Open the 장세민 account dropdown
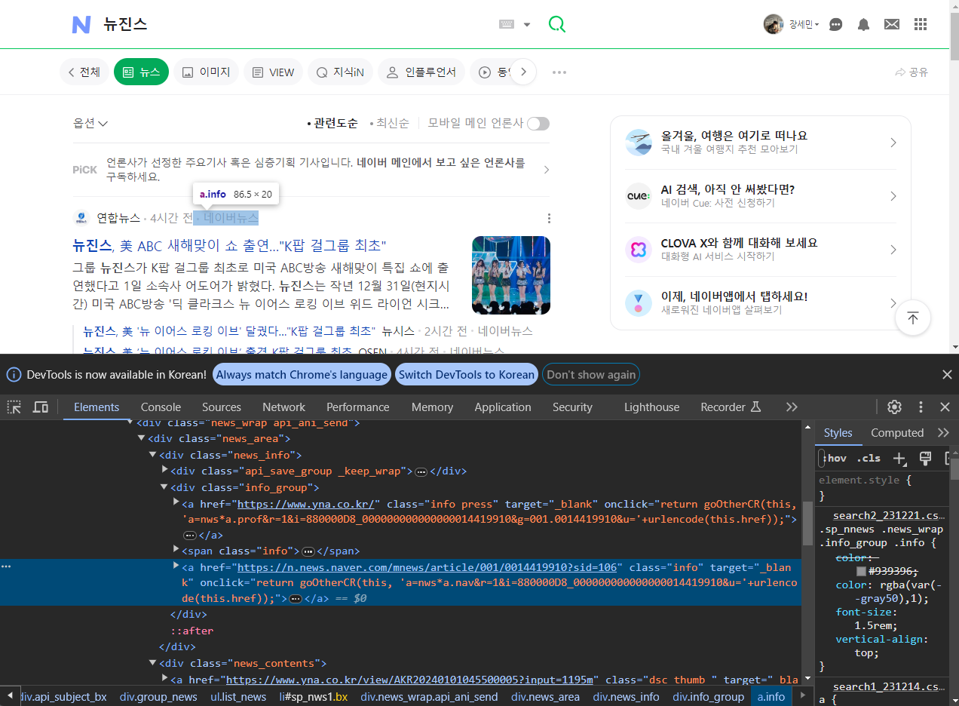The width and height of the screenshot is (959, 706). pyautogui.click(x=804, y=25)
